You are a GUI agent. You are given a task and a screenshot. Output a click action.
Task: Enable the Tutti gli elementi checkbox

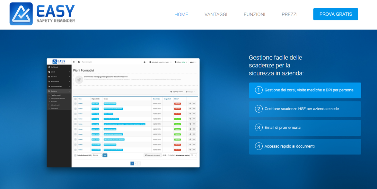75,155
